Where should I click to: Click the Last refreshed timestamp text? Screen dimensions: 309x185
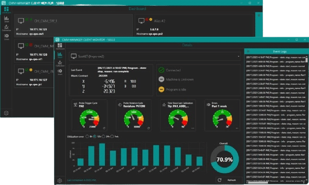point(81,180)
